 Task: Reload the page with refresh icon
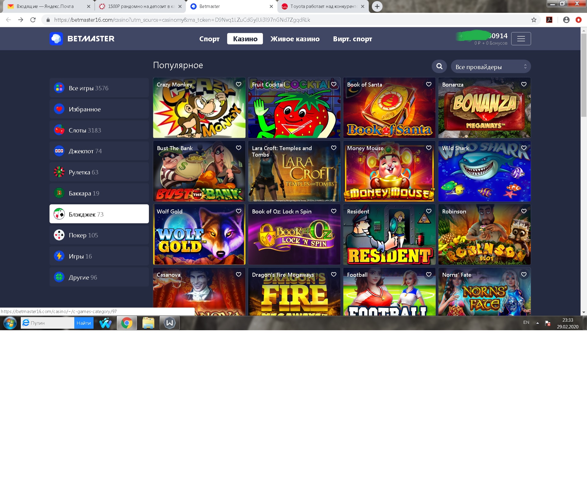pos(33,20)
